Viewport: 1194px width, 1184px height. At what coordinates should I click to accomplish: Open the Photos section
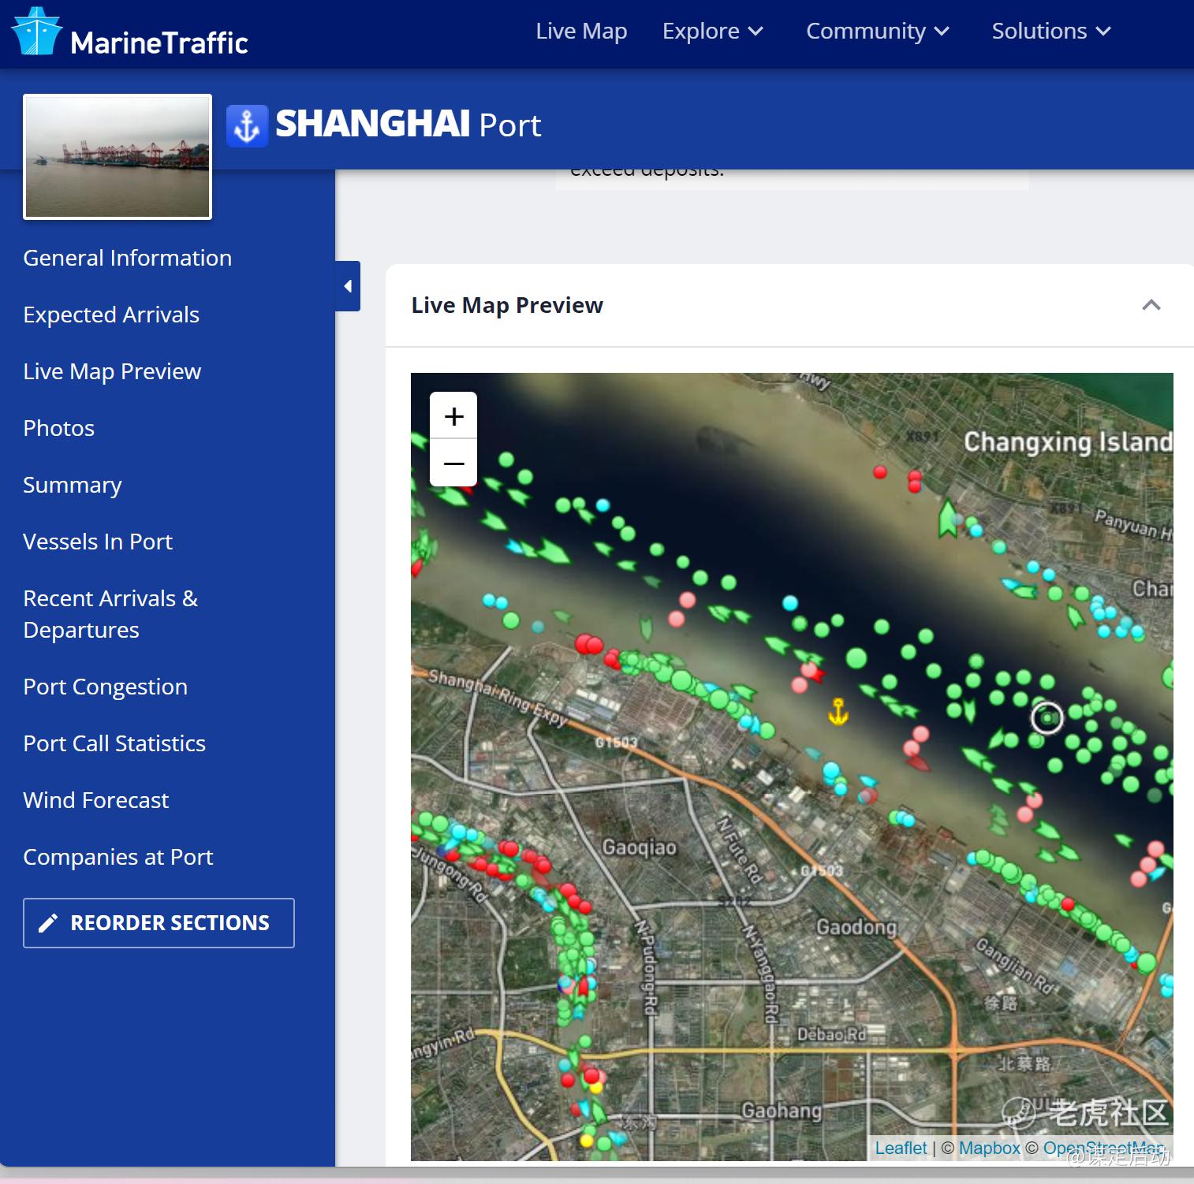[x=59, y=428]
